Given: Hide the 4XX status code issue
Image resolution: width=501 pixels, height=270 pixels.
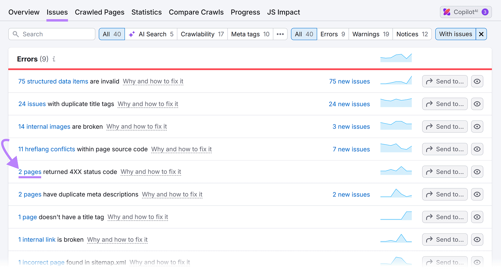Looking at the screenshot, I should (477, 172).
